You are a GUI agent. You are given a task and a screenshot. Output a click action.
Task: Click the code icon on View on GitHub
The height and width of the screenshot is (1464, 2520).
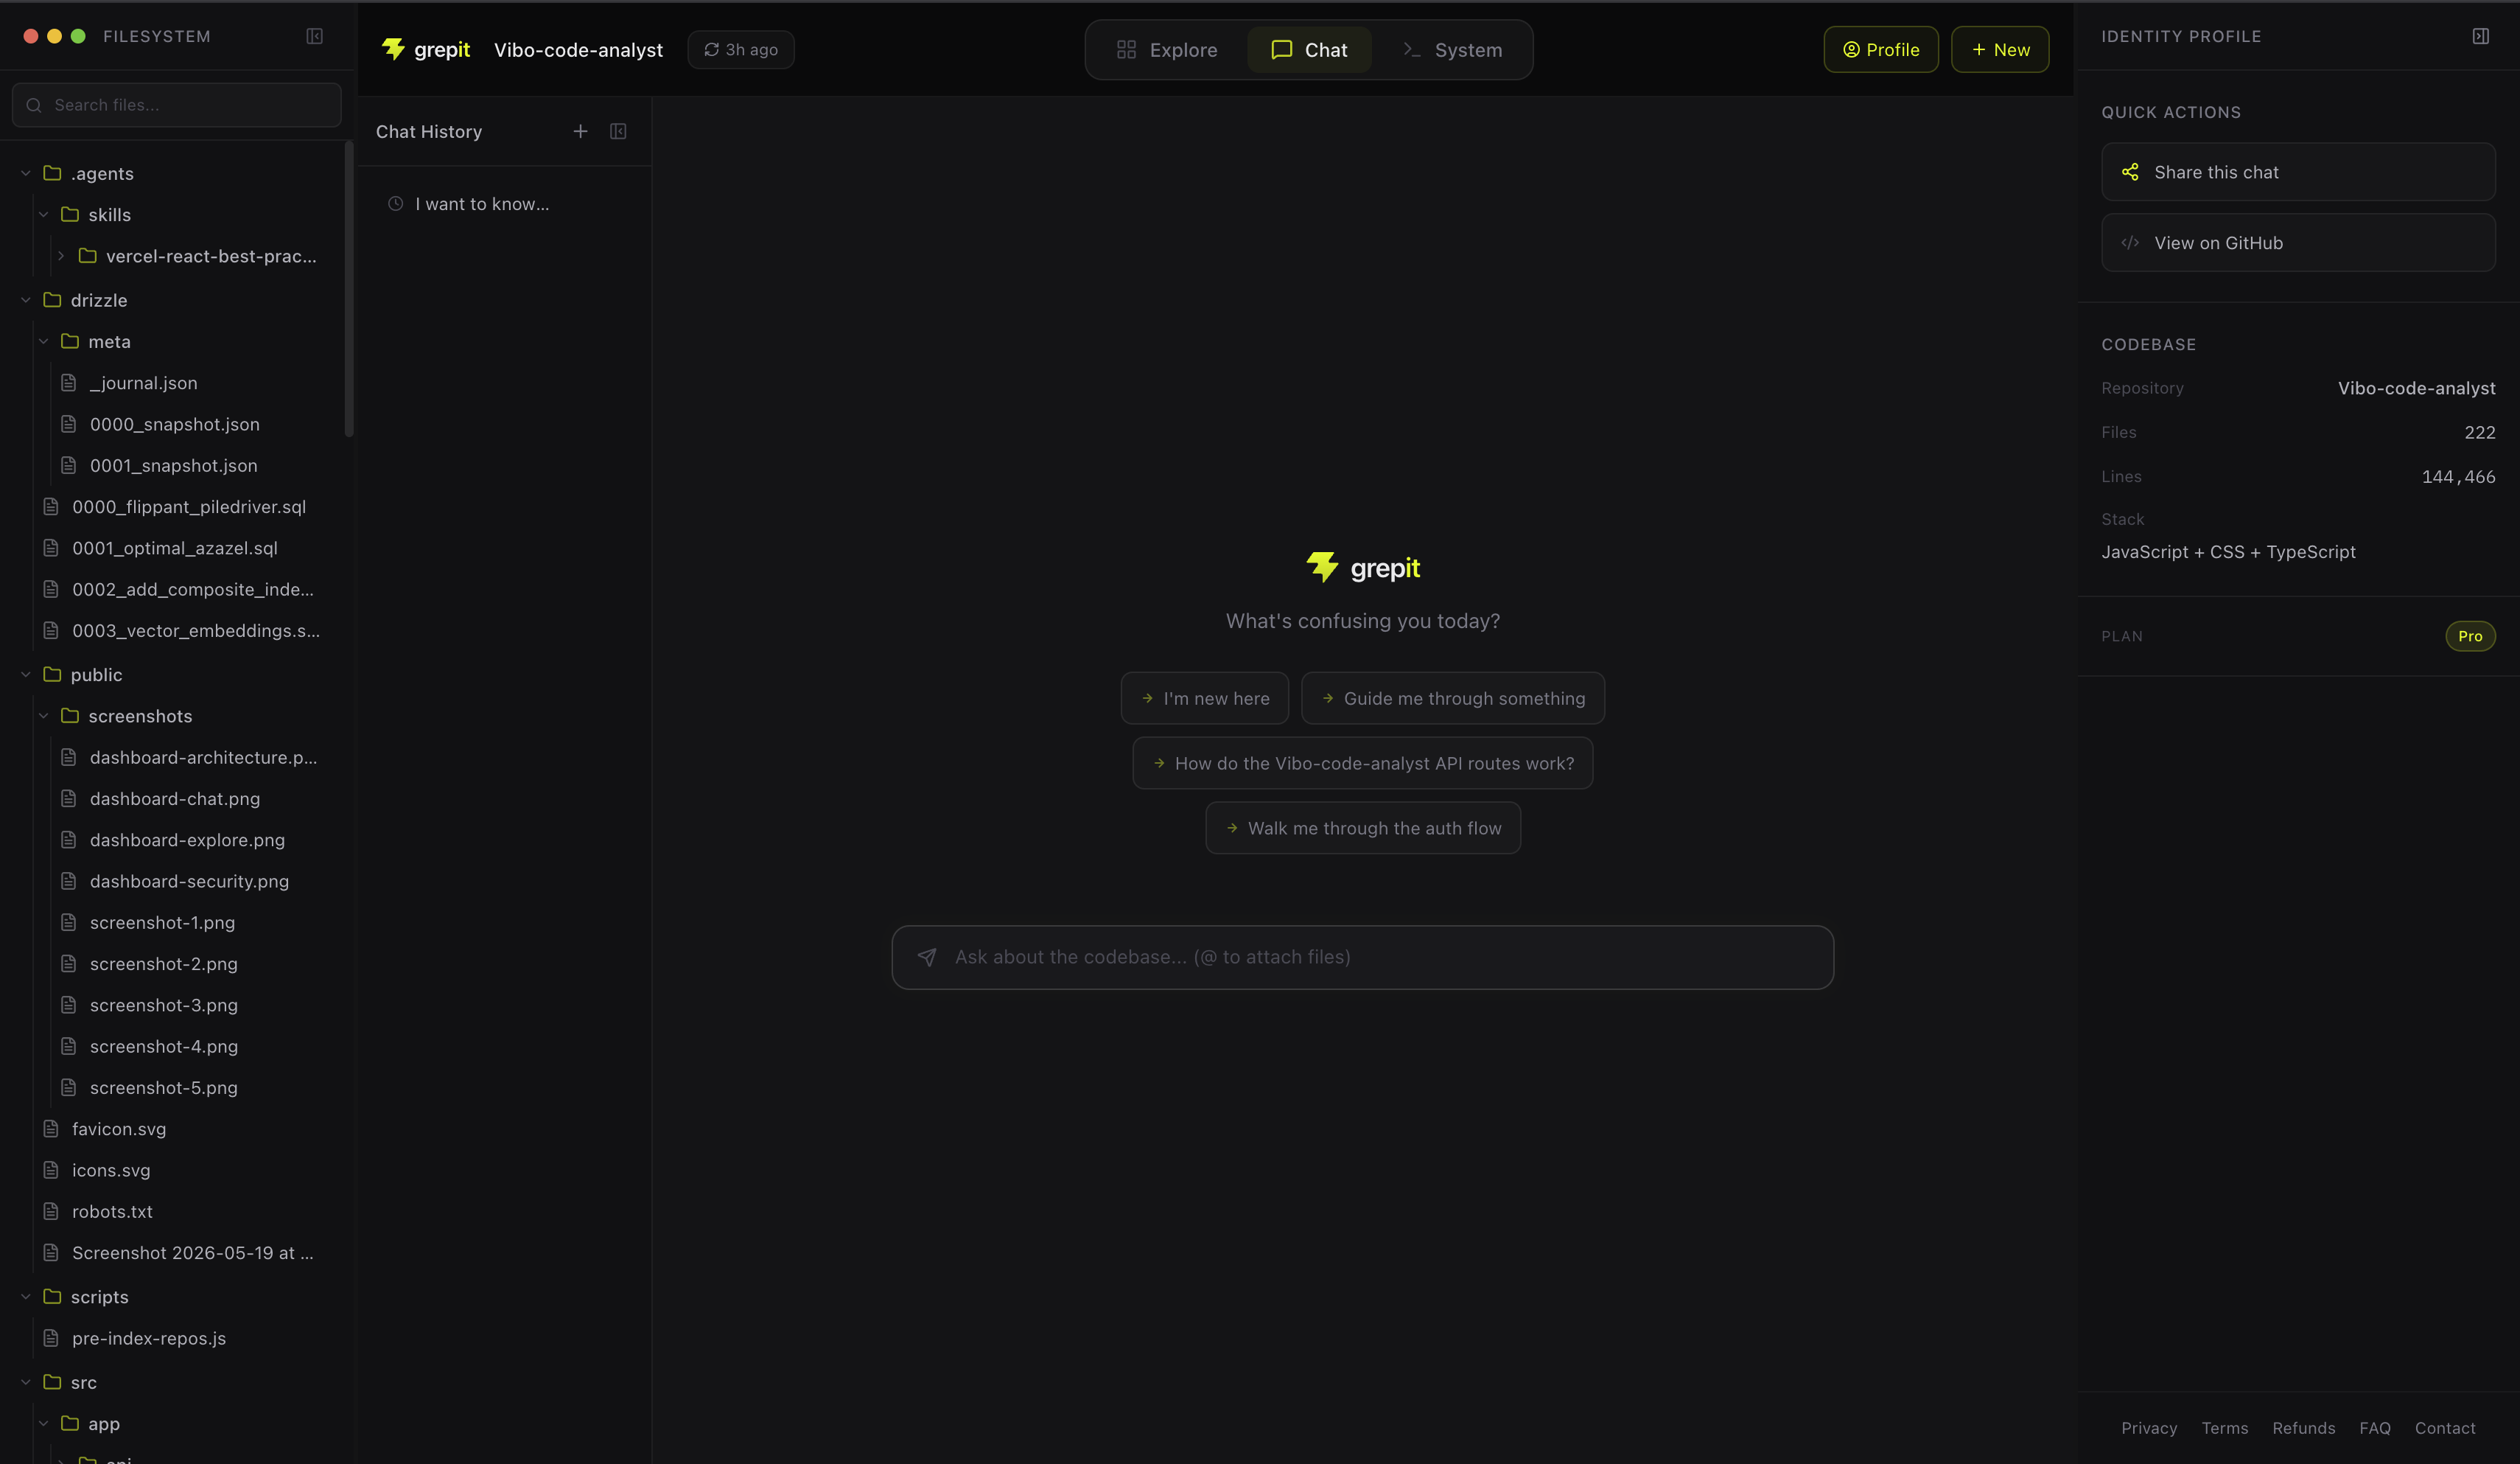pyautogui.click(x=2130, y=243)
